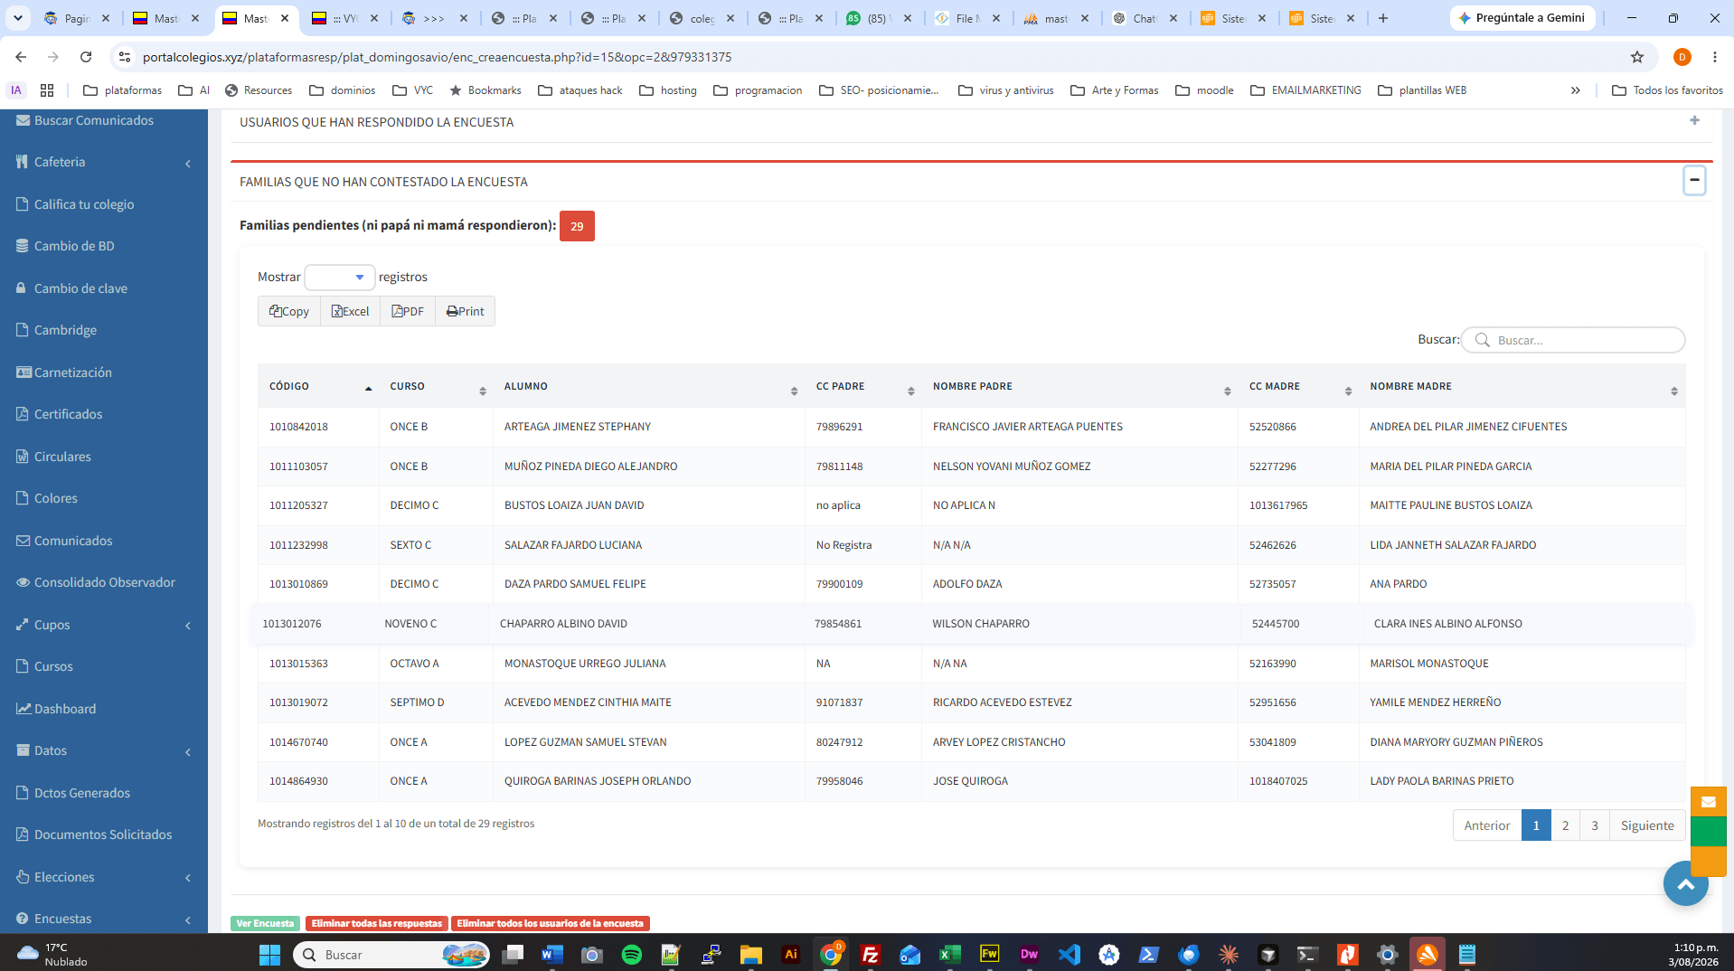This screenshot has height=971, width=1734.
Task: Export the table with the Excel button
Action: (350, 311)
